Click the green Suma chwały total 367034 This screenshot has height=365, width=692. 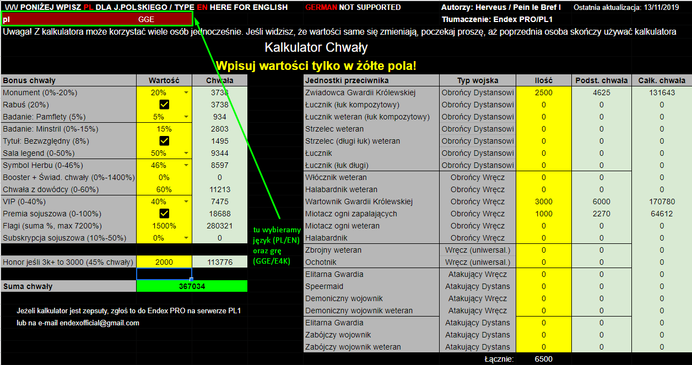click(192, 286)
